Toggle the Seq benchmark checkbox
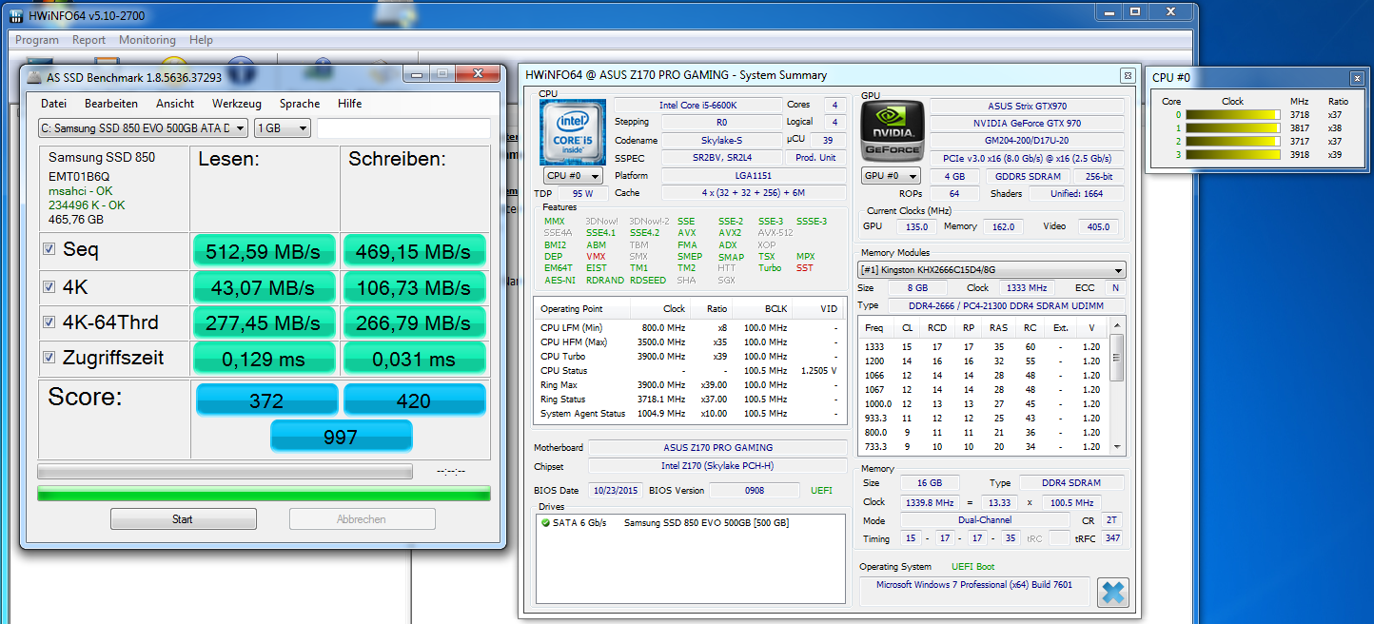Image resolution: width=1374 pixels, height=624 pixels. pos(49,249)
